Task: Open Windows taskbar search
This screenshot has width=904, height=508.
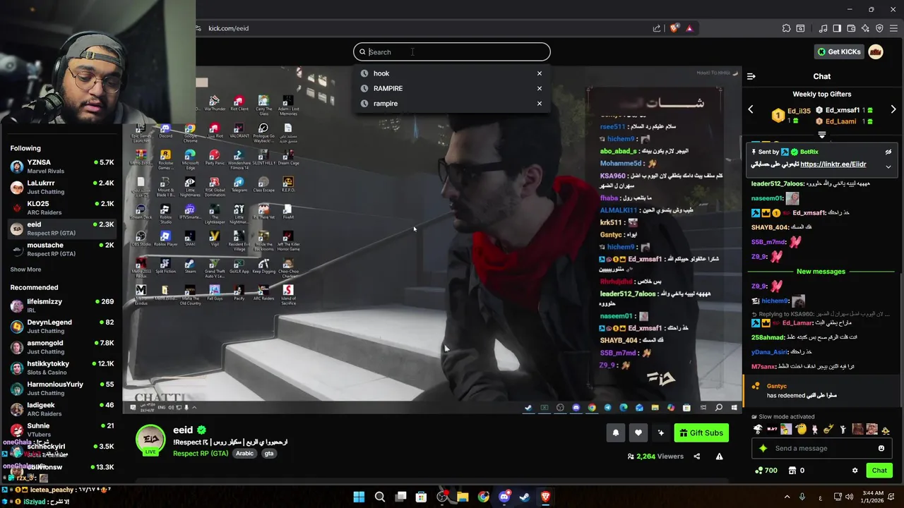Action: pyautogui.click(x=380, y=497)
